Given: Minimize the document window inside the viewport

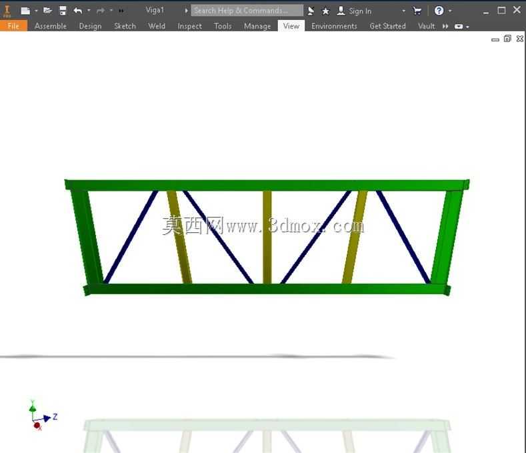Looking at the screenshot, I should pos(495,39).
